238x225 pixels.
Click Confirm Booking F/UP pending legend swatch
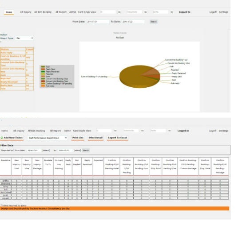[x=43, y=84]
